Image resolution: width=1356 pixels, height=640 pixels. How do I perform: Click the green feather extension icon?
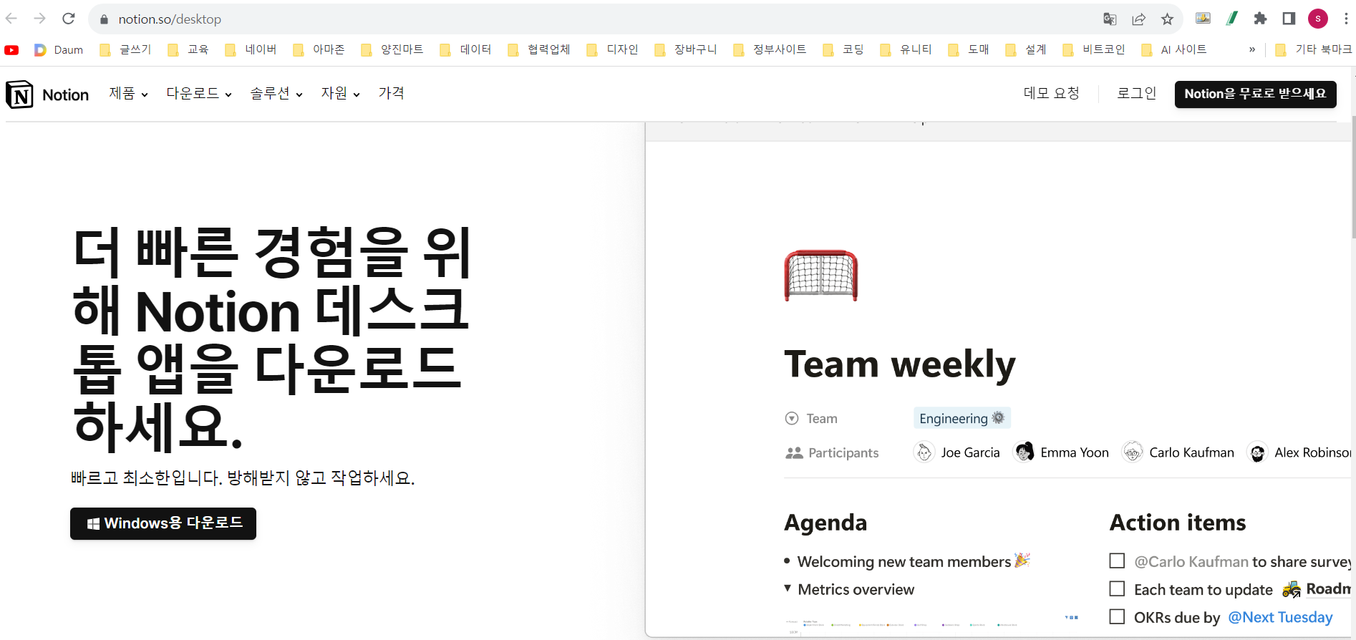tap(1232, 19)
